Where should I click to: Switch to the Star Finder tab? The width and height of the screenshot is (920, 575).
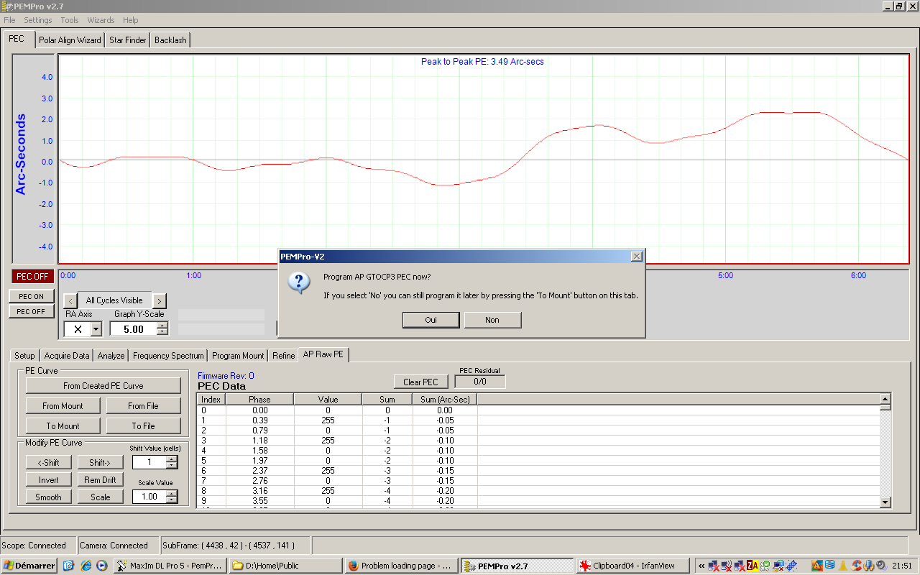(x=127, y=40)
